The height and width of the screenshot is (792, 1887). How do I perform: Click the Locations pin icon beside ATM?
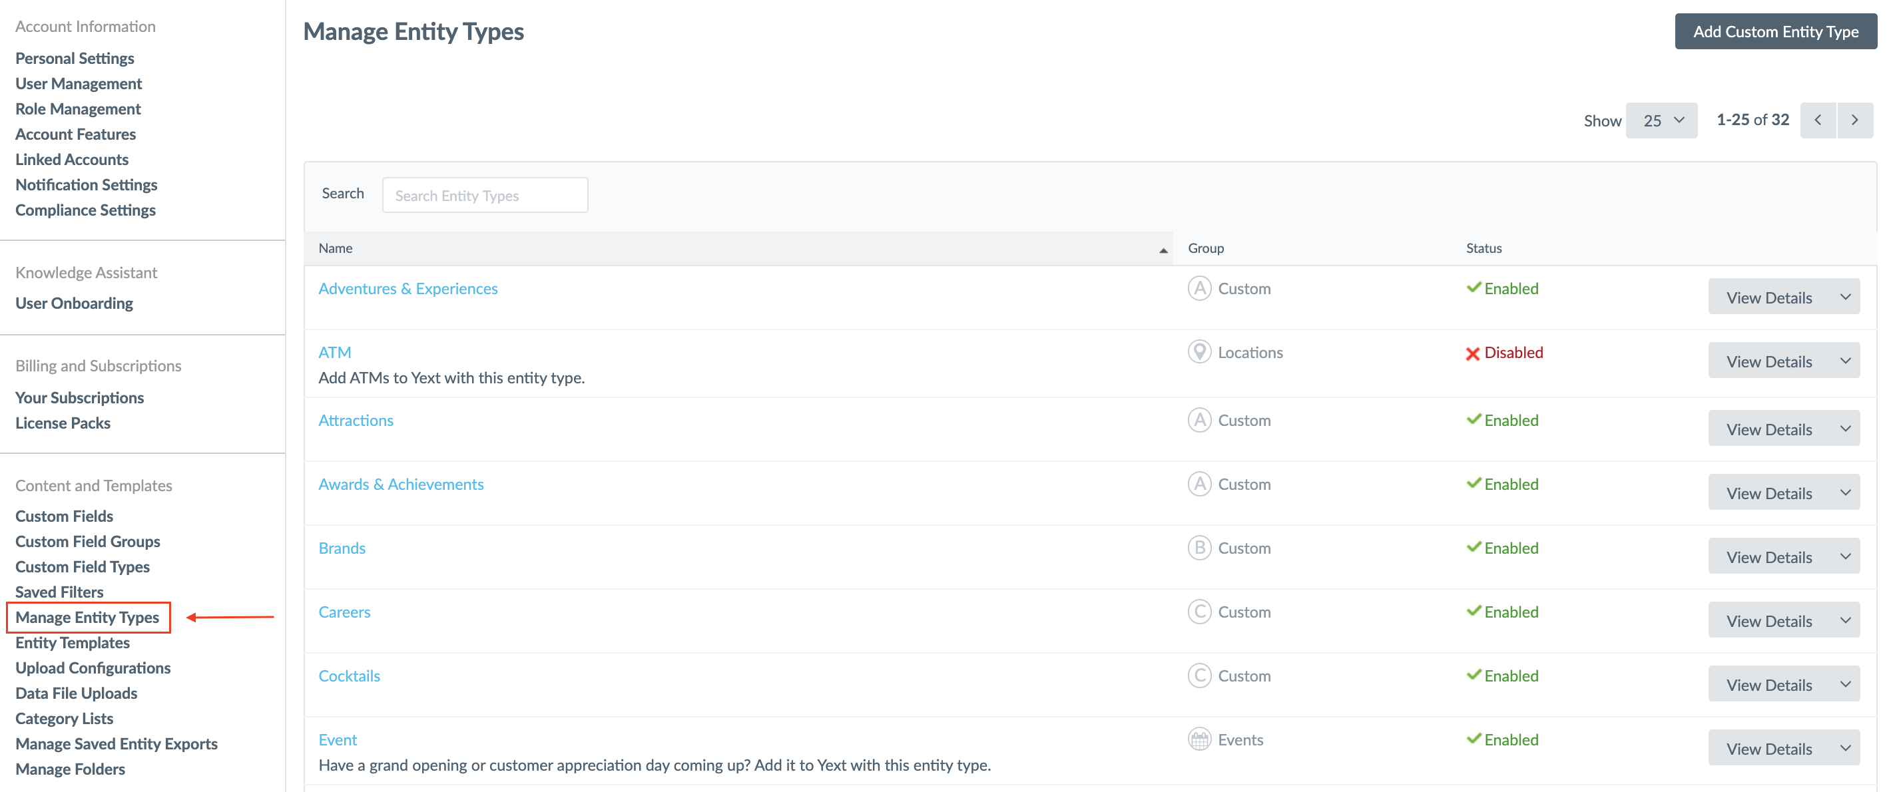click(x=1199, y=352)
